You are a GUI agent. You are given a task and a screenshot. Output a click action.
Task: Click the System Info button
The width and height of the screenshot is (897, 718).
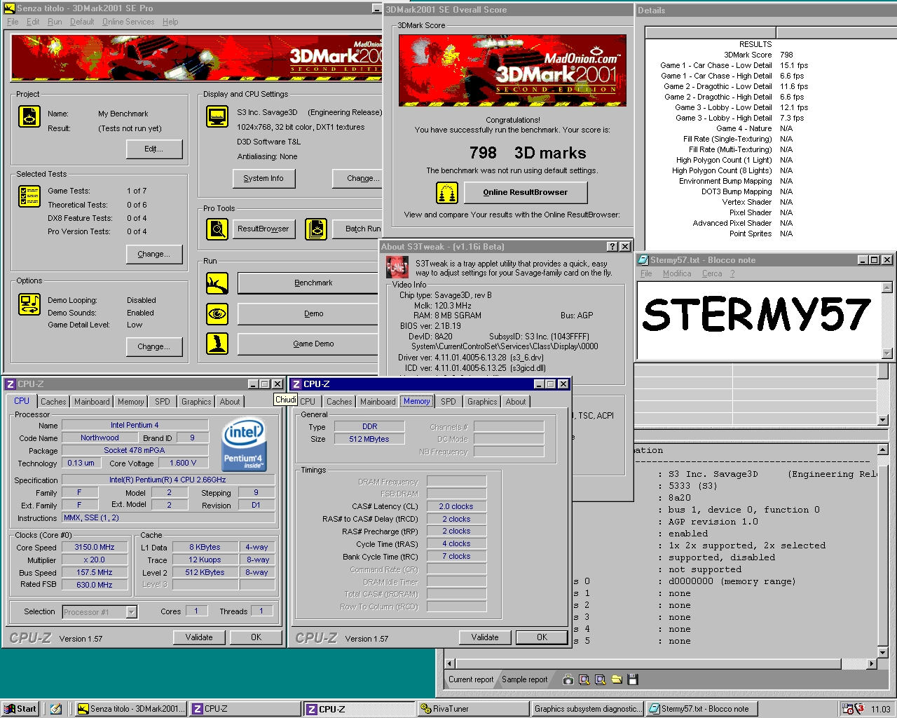[263, 178]
